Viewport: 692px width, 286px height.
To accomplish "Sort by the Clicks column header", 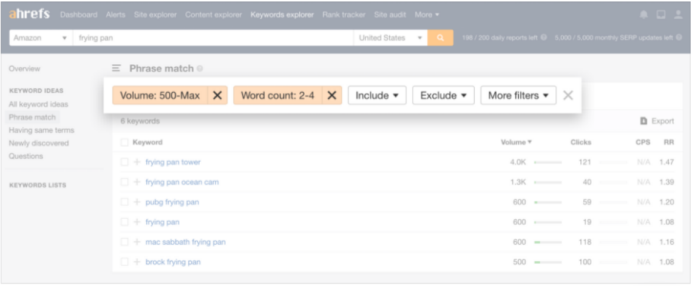I will (581, 142).
